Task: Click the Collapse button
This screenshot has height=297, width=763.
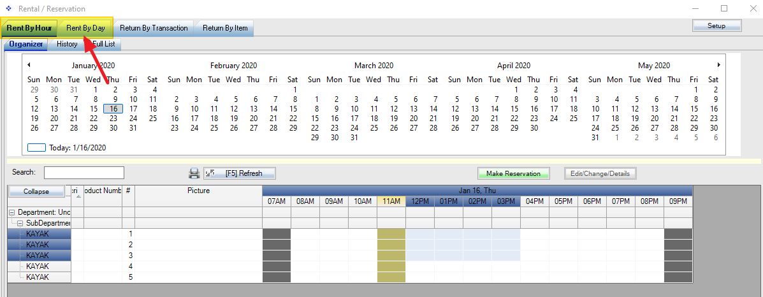Action: pos(36,191)
